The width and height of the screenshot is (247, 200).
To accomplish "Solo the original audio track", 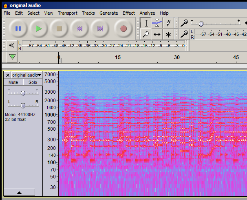I will tap(33, 82).
